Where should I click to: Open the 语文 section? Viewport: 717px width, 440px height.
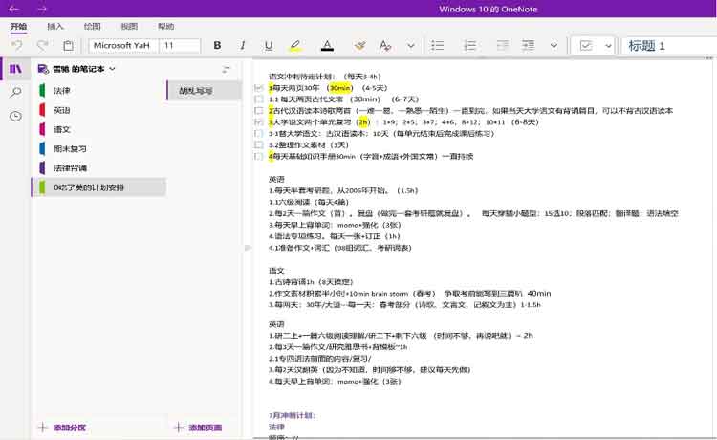98,129
